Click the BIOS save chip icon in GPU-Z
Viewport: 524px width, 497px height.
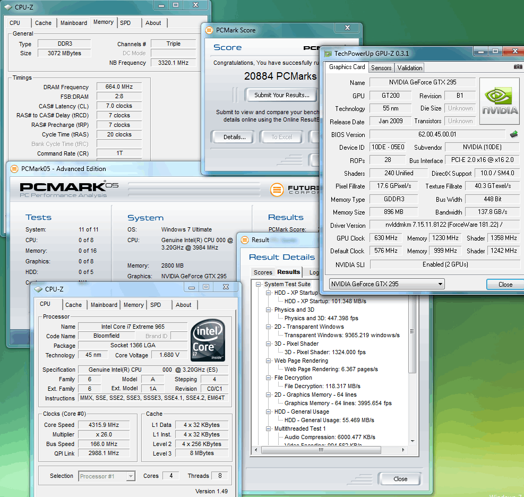click(x=513, y=134)
